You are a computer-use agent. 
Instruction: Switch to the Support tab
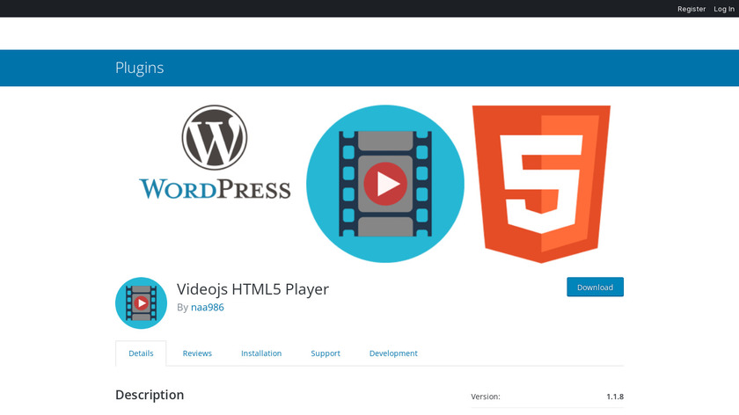[326, 353]
